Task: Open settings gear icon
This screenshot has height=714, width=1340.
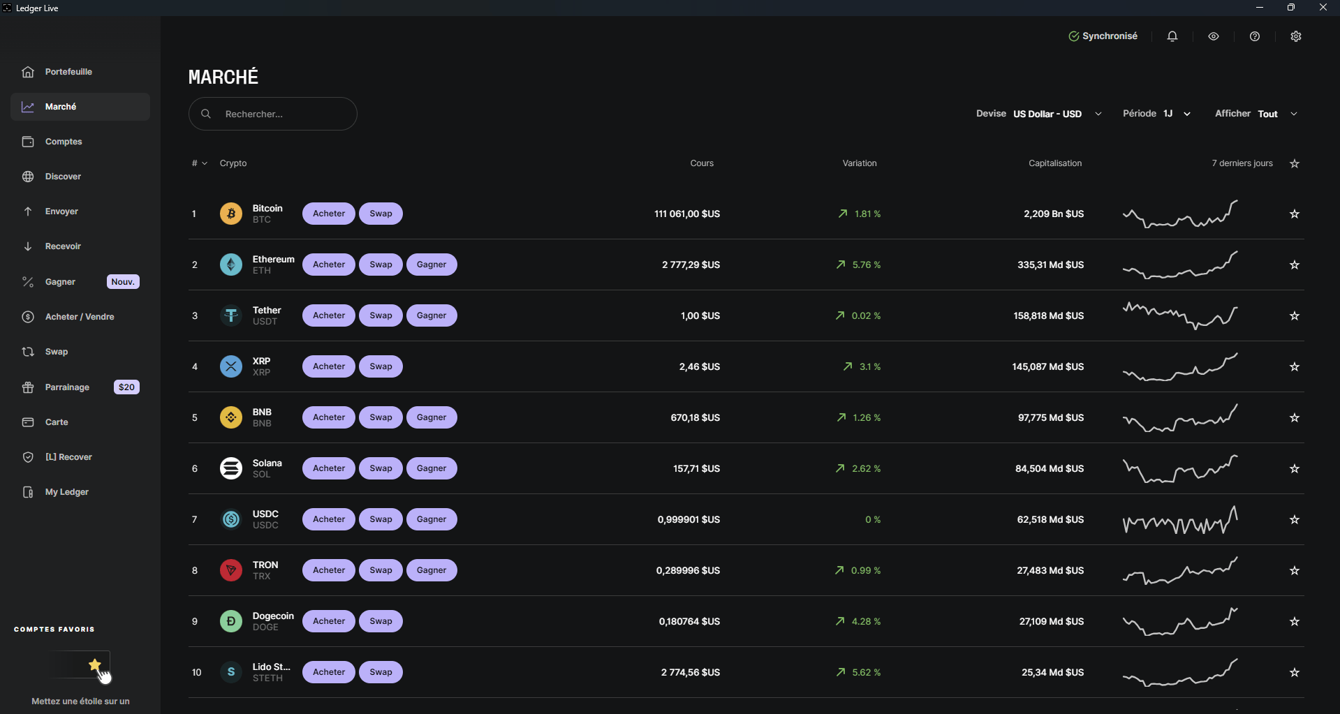Action: pos(1296,36)
